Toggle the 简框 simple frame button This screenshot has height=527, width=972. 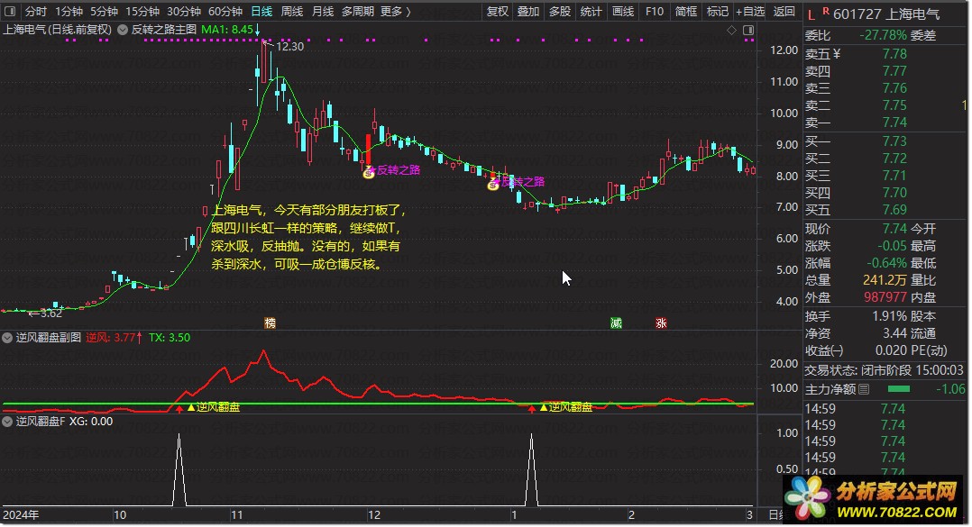coord(685,11)
